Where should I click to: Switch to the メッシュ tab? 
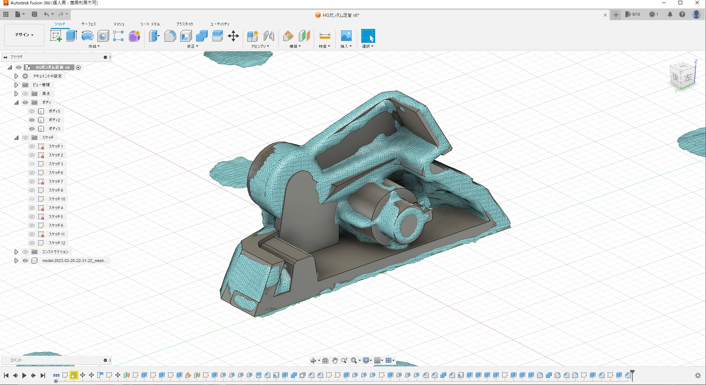click(x=119, y=24)
